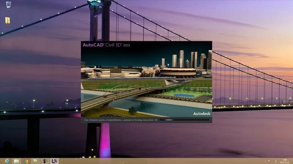The image size is (293, 164).
Task: Select the AutoCAD Civil 3D taskbar button
Action: point(54,161)
